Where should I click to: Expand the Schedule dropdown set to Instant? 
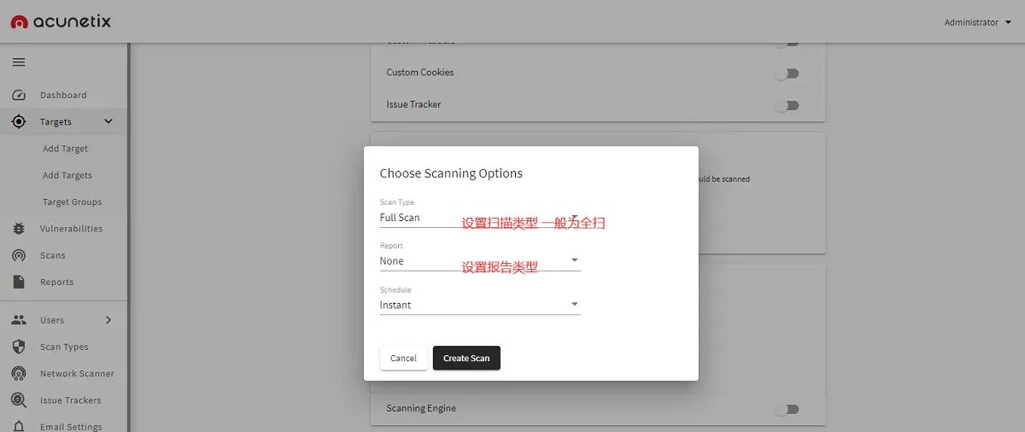coord(479,305)
